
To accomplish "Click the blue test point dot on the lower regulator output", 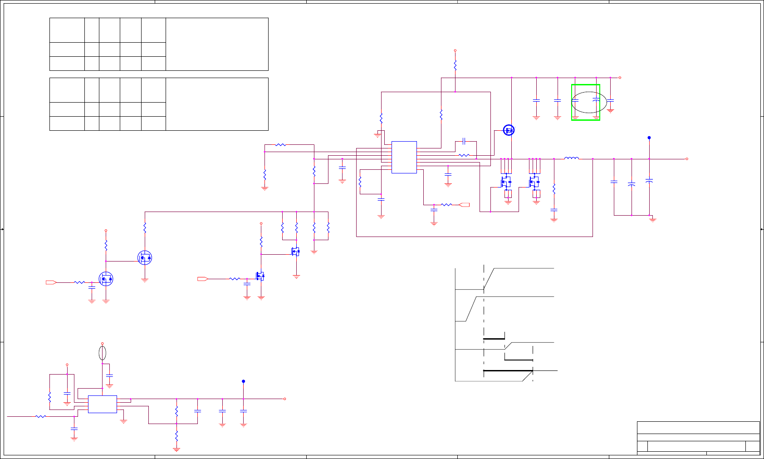I will tap(244, 381).
